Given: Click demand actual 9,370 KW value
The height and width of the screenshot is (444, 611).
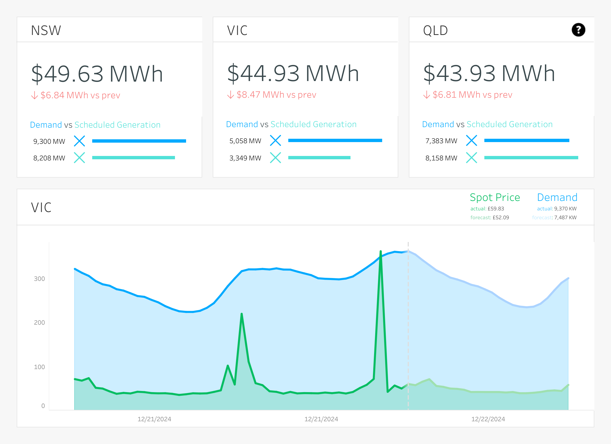Looking at the screenshot, I should pyautogui.click(x=565, y=209).
